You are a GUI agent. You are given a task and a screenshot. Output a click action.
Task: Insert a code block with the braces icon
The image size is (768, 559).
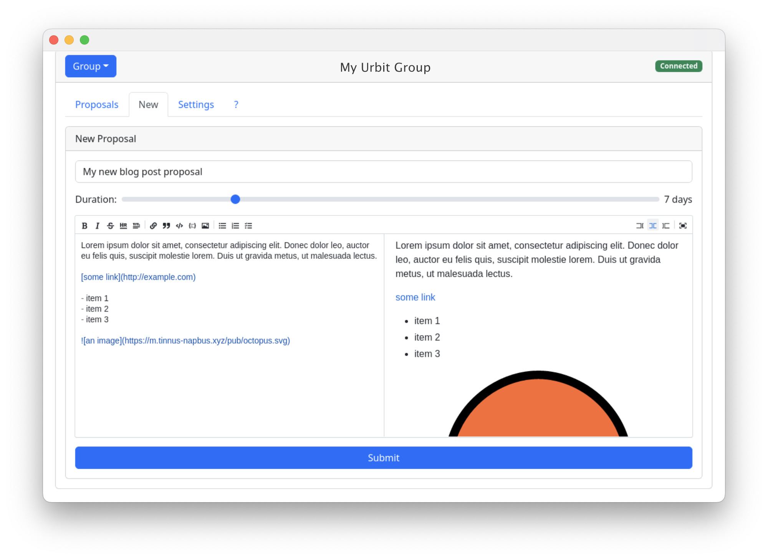point(192,226)
